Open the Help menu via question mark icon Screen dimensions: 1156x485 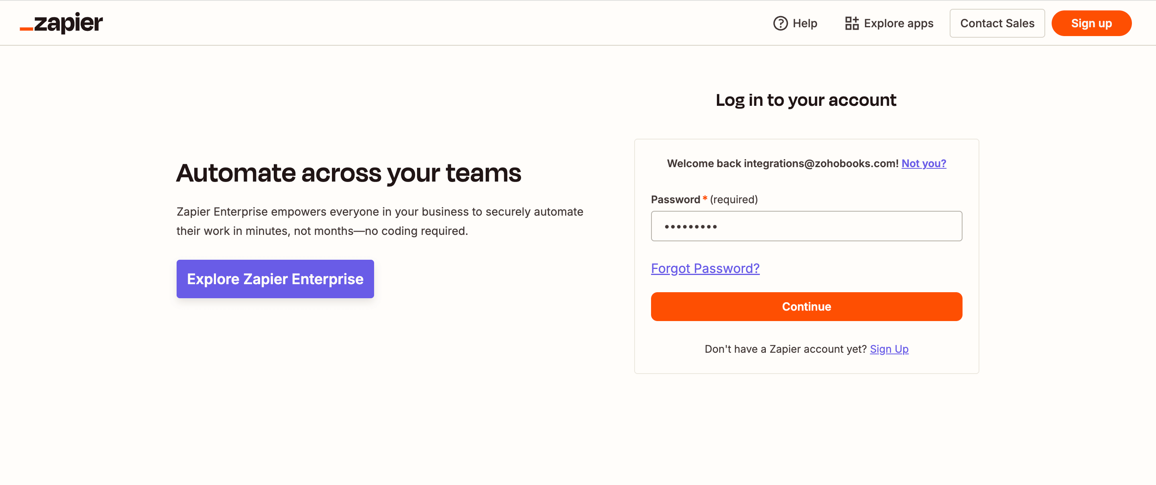point(780,23)
